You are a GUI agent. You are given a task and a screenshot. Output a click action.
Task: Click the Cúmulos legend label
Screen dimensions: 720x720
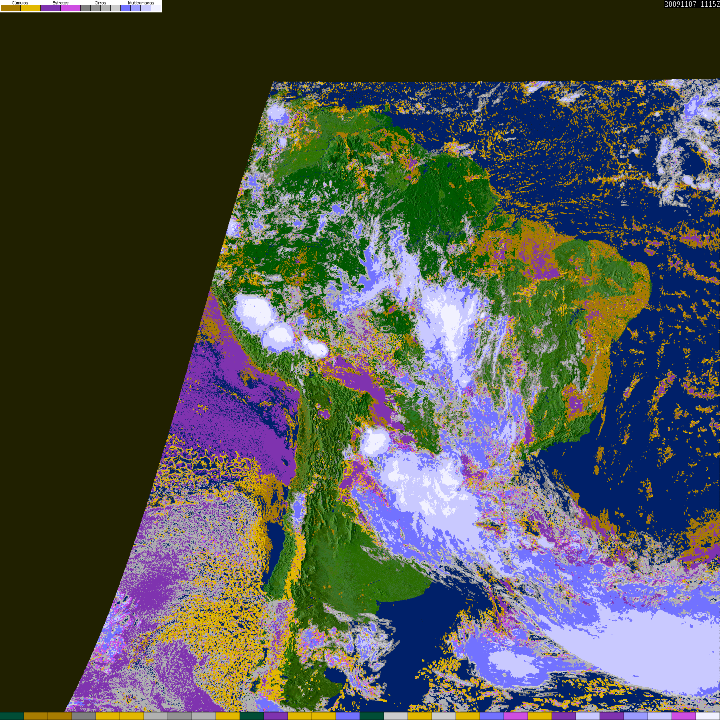click(20, 3)
